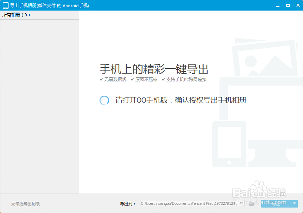Screen dimensions: 303x213
Task: Expand the arrow beside the 导出 button
Action: [x=294, y=203]
